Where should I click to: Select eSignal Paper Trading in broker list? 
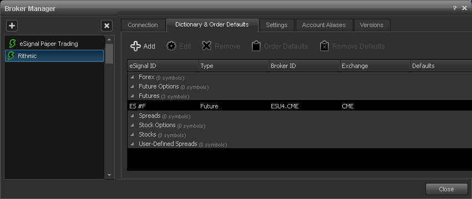click(x=54, y=44)
